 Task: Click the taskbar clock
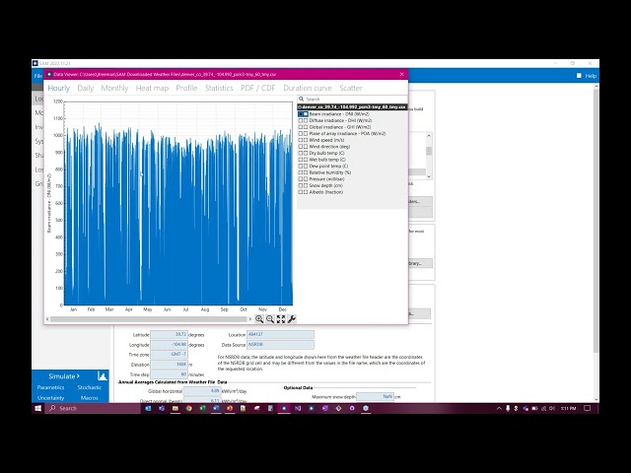(x=568, y=408)
